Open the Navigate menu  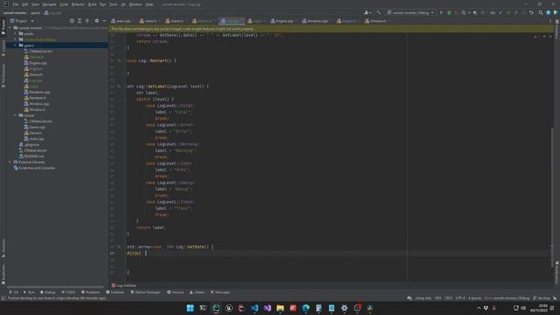49,4
